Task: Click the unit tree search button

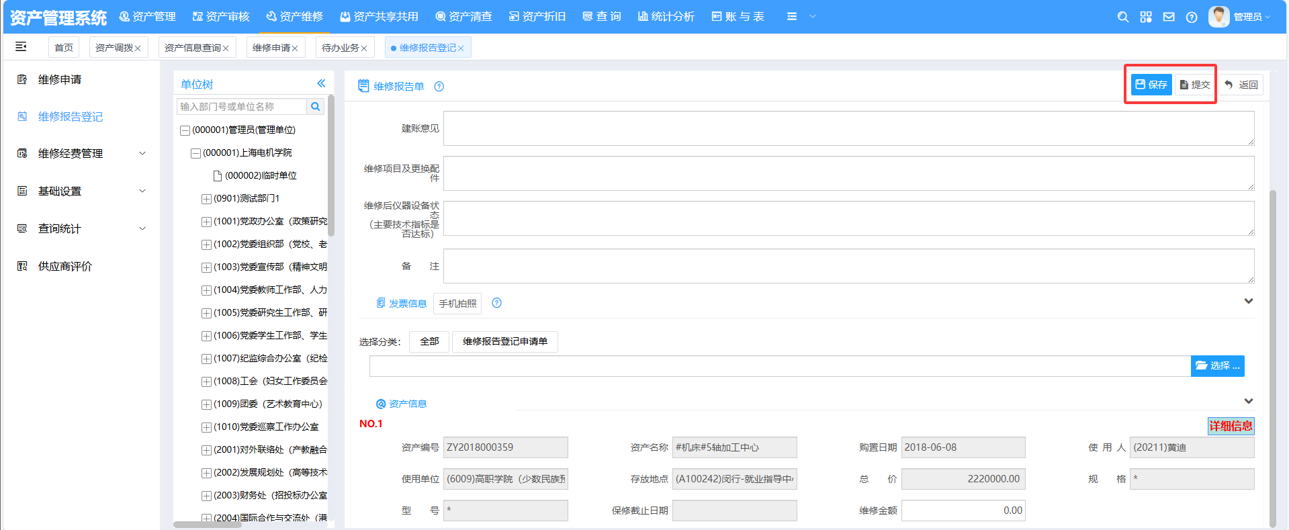Action: 316,107
